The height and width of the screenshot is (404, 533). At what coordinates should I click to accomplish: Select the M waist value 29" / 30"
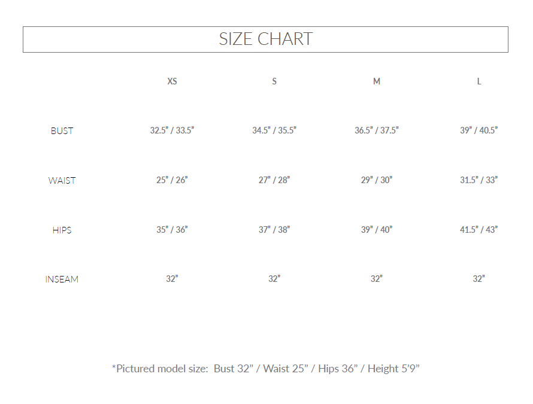(377, 180)
